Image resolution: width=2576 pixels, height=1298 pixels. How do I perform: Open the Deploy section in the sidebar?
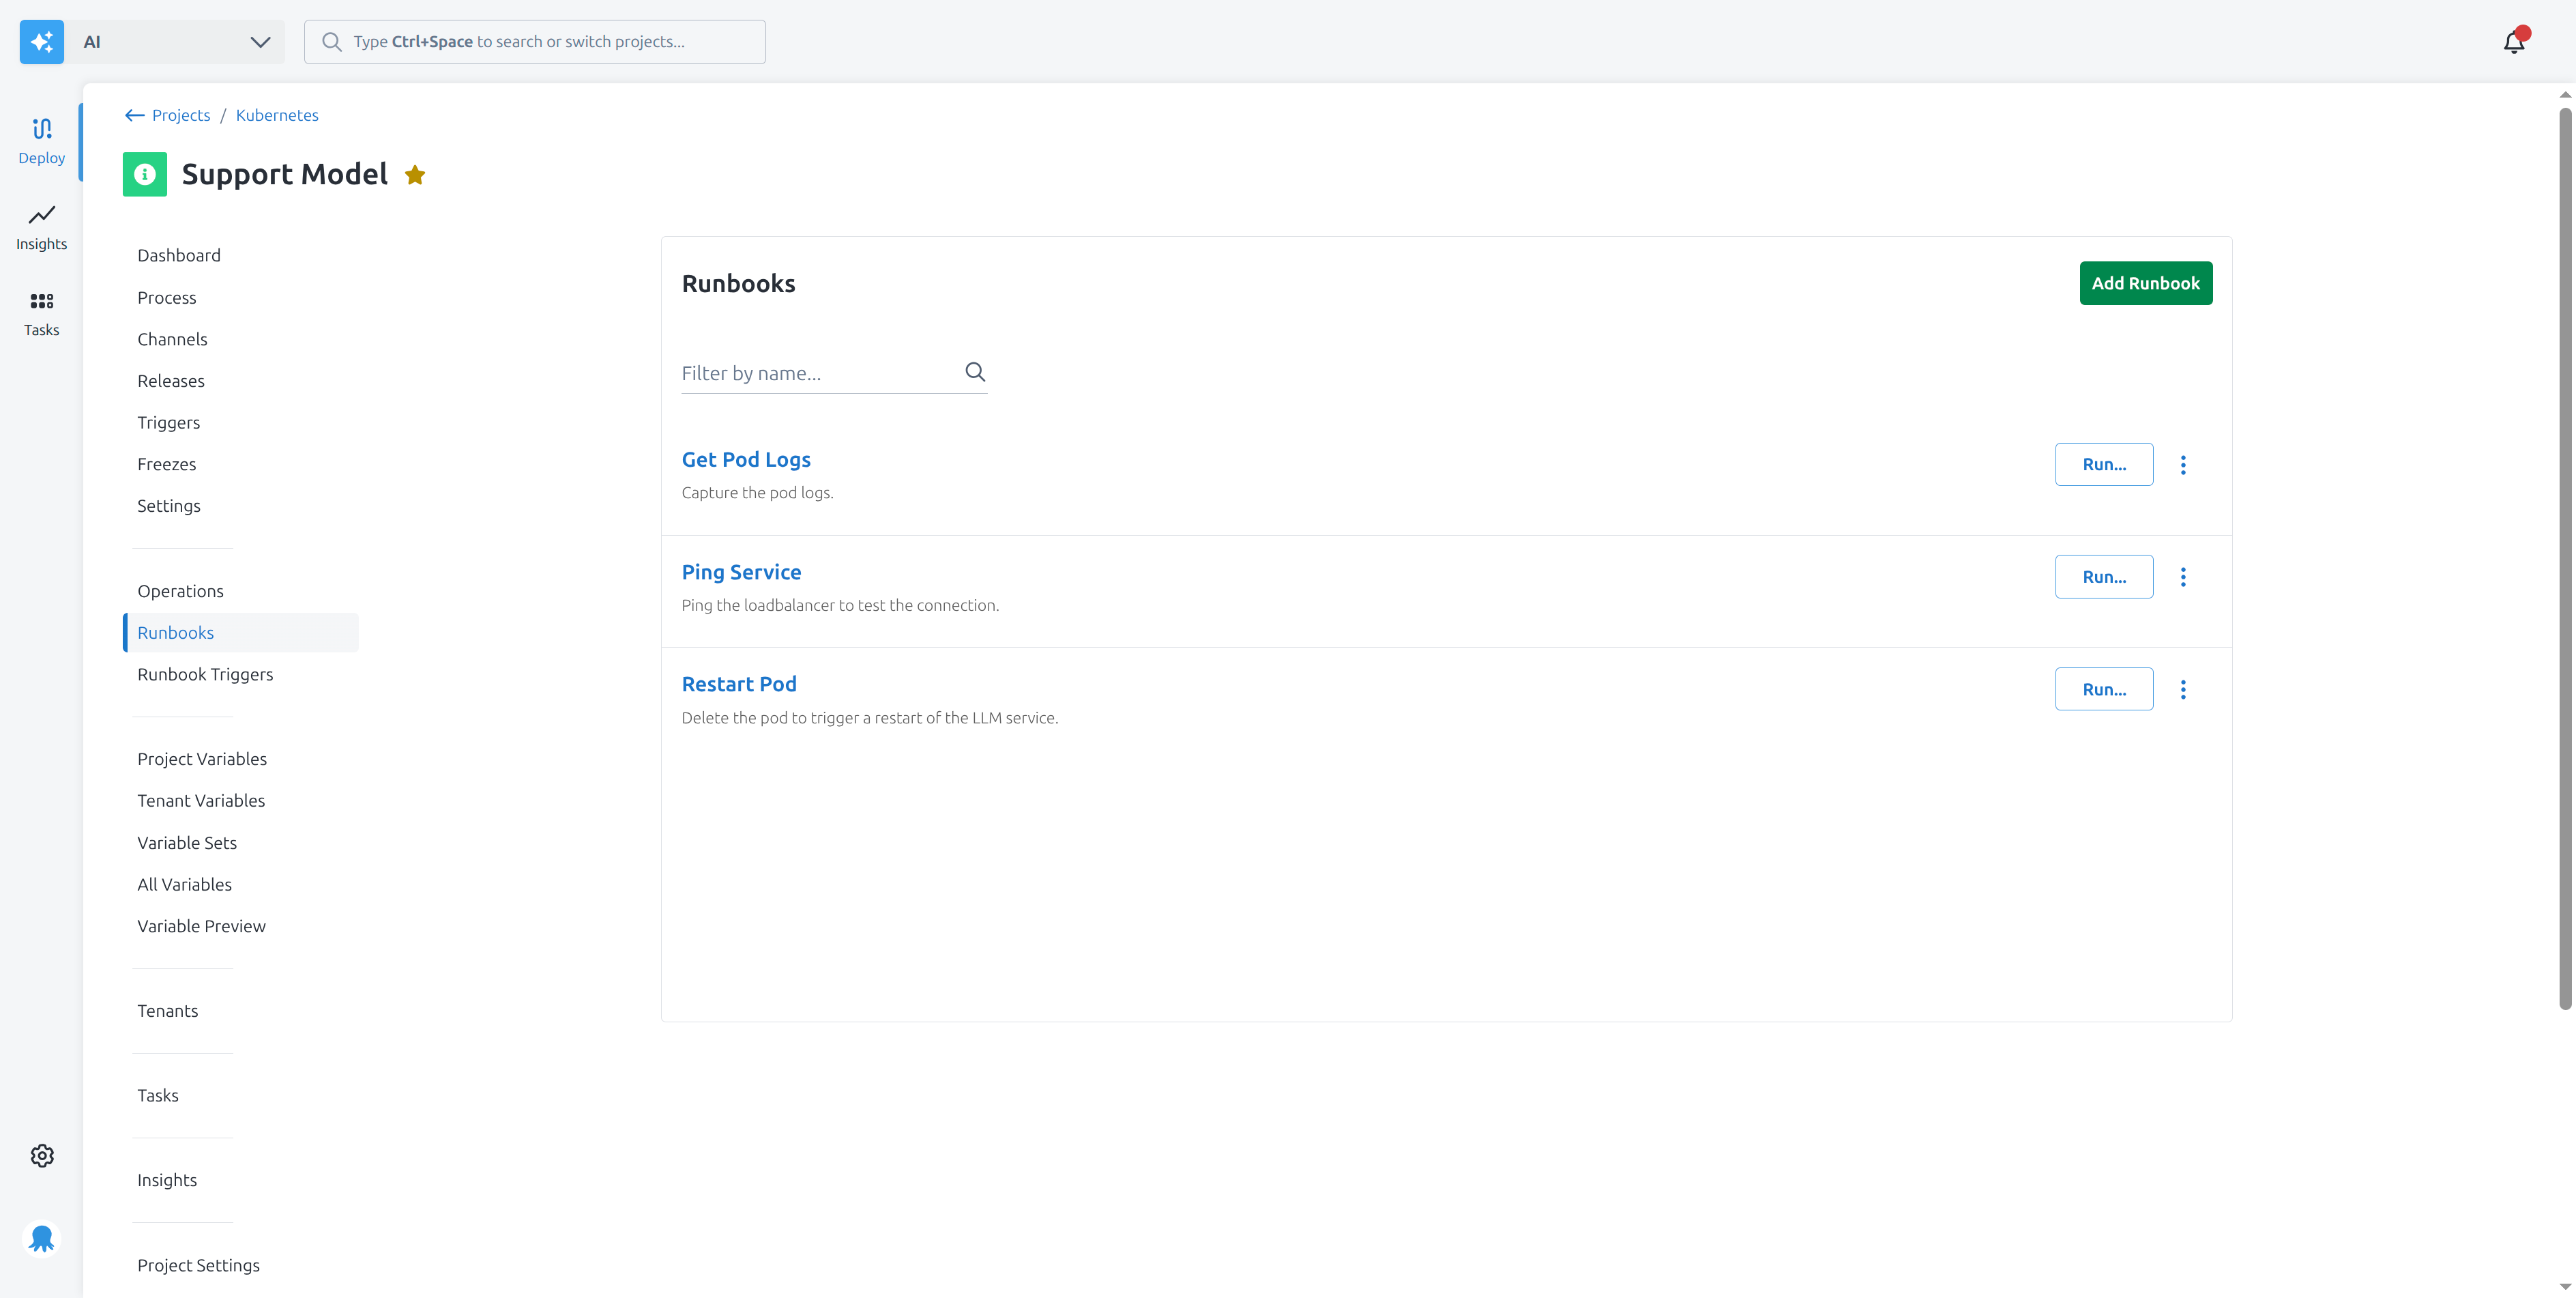(x=41, y=140)
